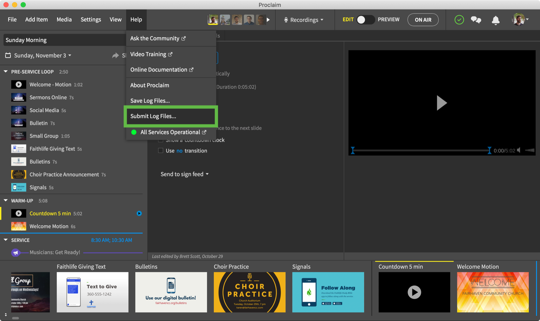Open Video Training link

pyautogui.click(x=171, y=54)
